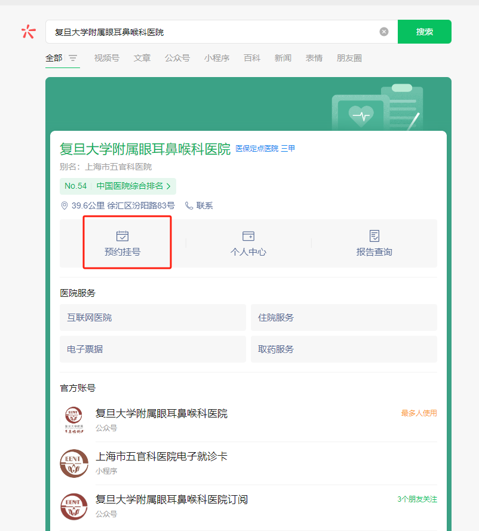The width and height of the screenshot is (479, 531).
Task: Click the chevron arrow after 中国医院综合排名
Action: 168,186
